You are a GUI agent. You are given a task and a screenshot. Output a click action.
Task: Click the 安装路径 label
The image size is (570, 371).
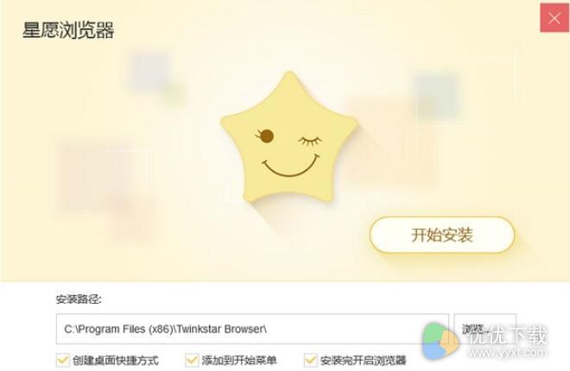pyautogui.click(x=79, y=299)
